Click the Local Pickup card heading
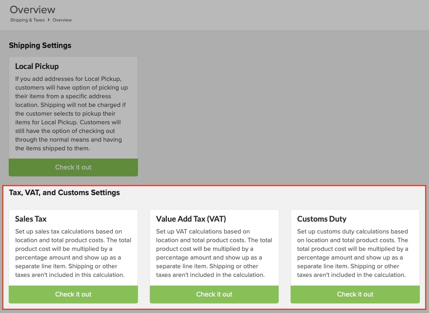 tap(37, 66)
